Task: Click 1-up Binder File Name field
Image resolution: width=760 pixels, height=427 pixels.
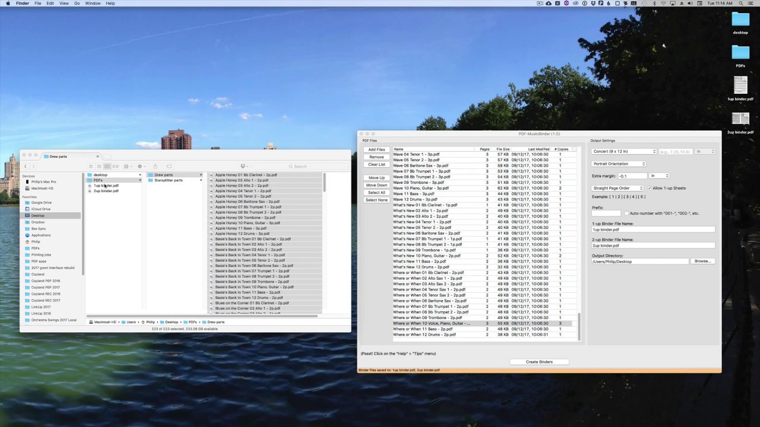Action: click(x=653, y=230)
